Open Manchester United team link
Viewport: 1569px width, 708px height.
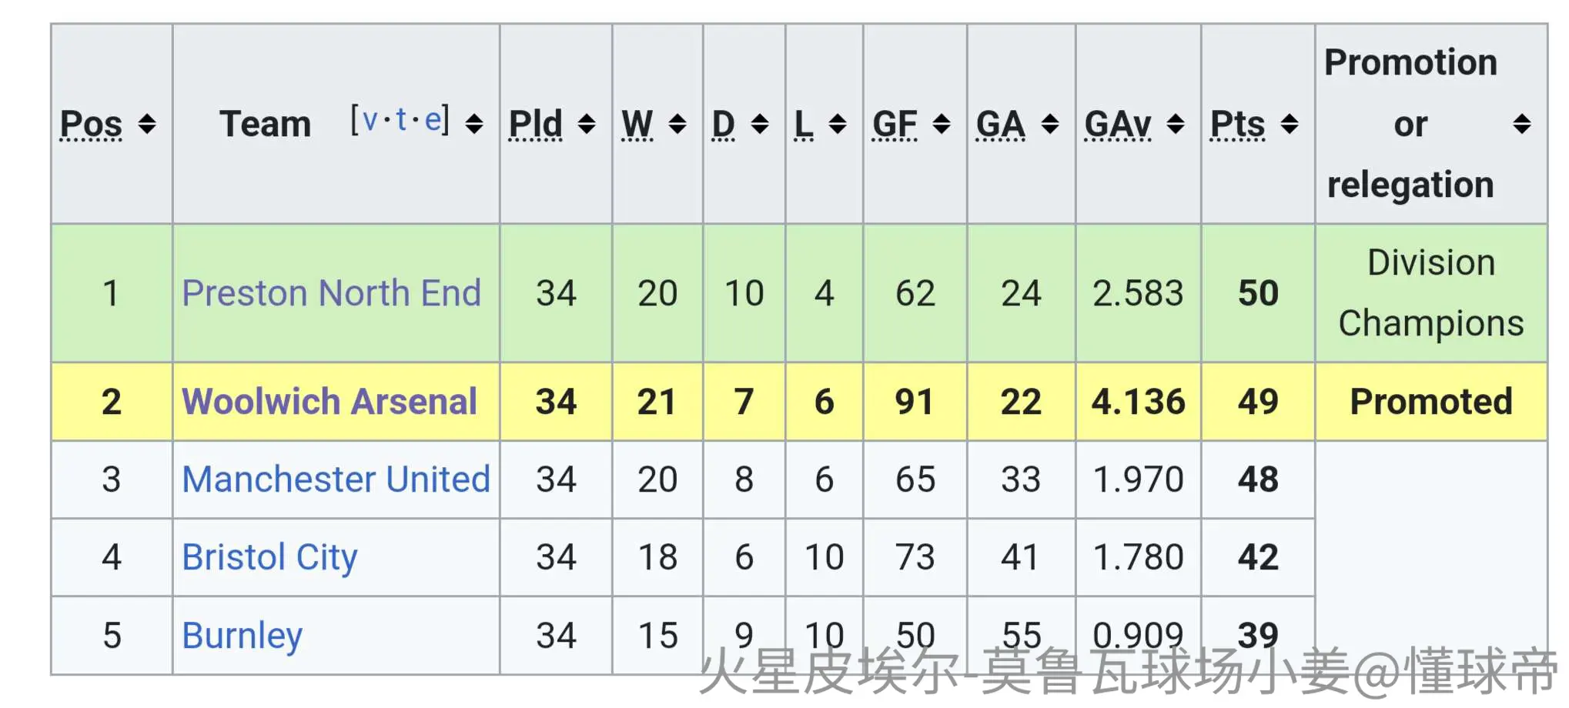click(x=336, y=479)
